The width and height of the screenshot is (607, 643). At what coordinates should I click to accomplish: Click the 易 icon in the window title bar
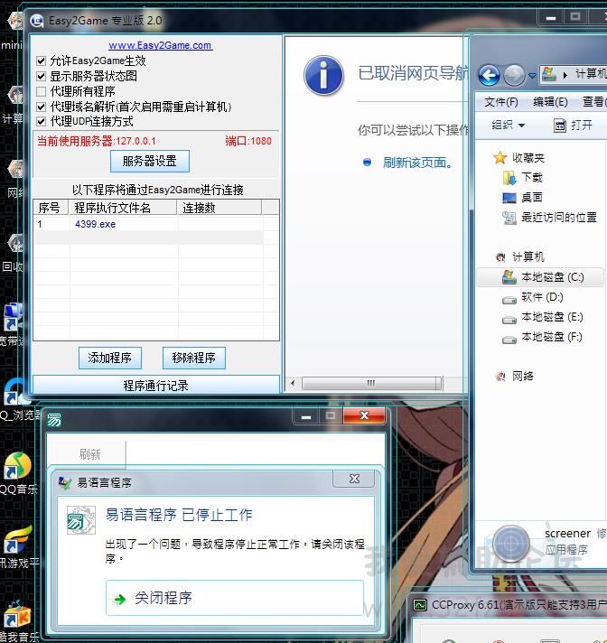pyautogui.click(x=54, y=420)
